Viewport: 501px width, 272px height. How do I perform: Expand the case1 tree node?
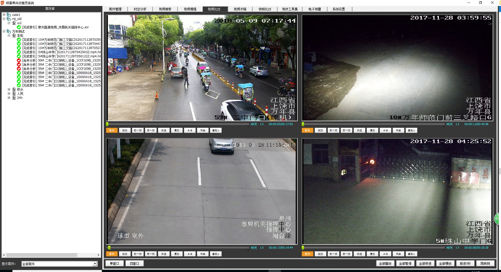pos(4,15)
